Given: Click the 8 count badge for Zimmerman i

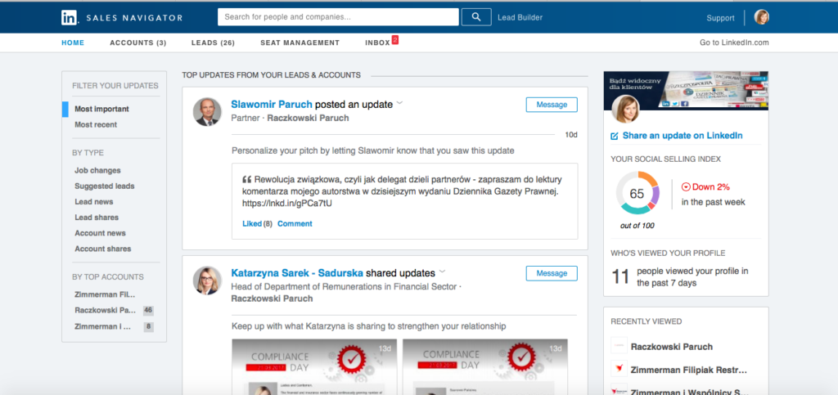Looking at the screenshot, I should (148, 326).
